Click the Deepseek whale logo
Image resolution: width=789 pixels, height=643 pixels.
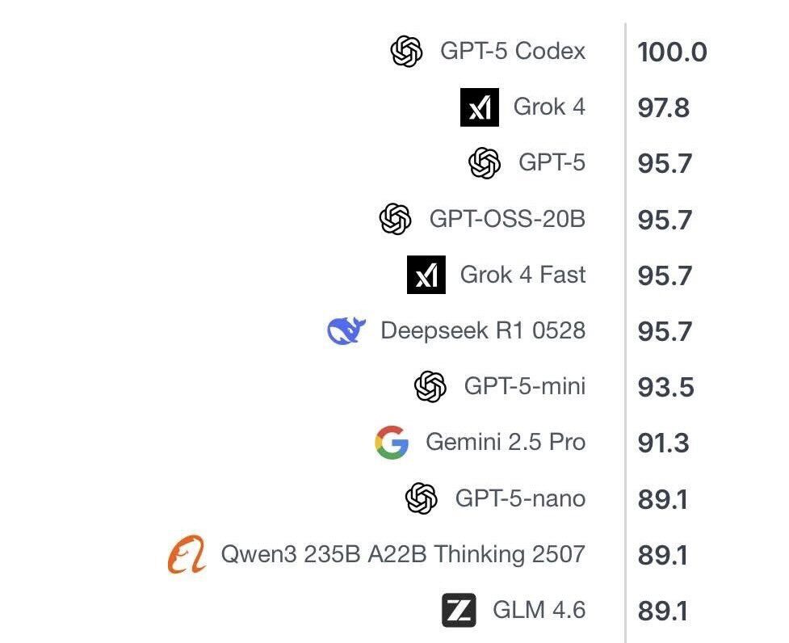coord(346,331)
